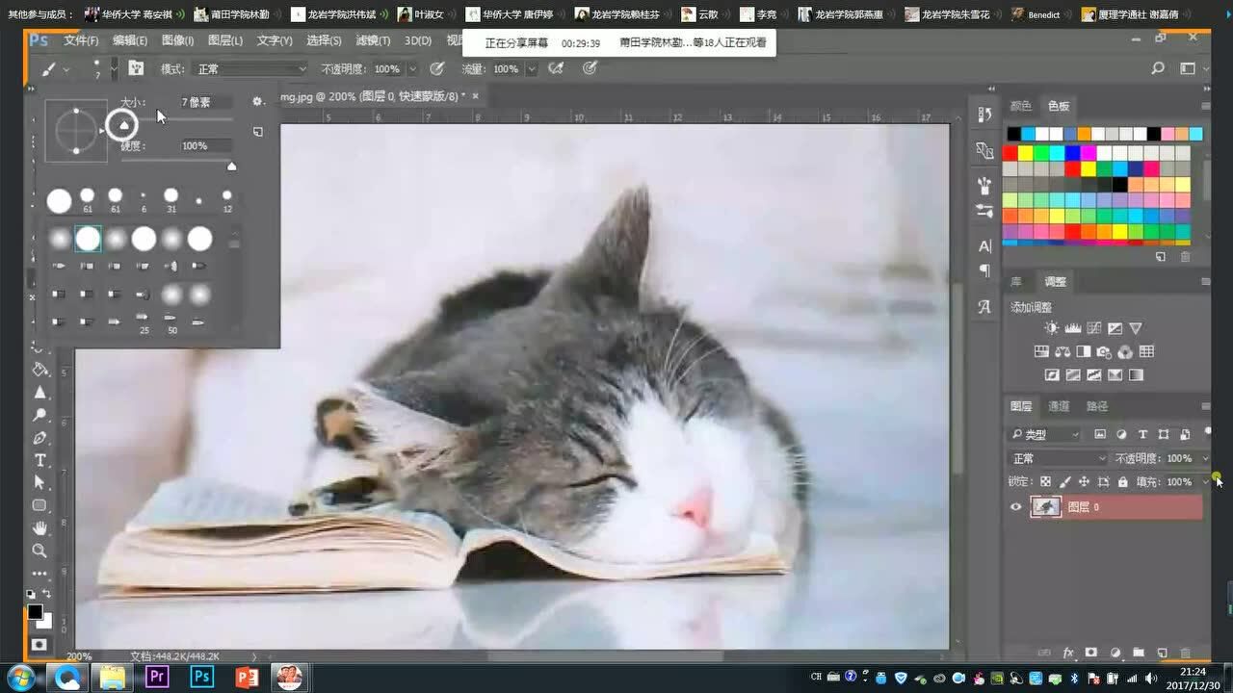
Task: Select the Paint Bucket tool
Action: tap(39, 369)
